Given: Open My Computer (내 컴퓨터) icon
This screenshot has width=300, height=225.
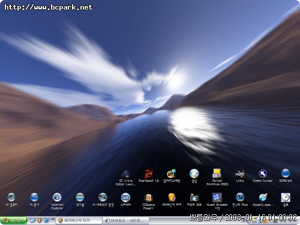Looking at the screenshot, I should [x=11, y=200].
